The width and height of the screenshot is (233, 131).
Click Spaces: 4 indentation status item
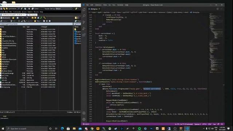pos(197,124)
